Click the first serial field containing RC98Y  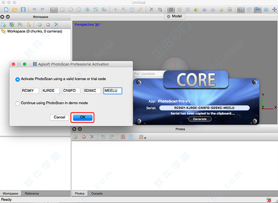tap(30, 91)
